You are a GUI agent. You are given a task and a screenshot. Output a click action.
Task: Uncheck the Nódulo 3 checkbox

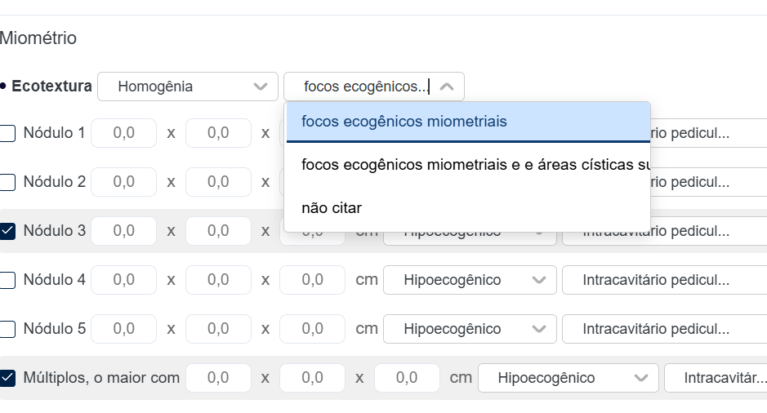click(x=8, y=231)
